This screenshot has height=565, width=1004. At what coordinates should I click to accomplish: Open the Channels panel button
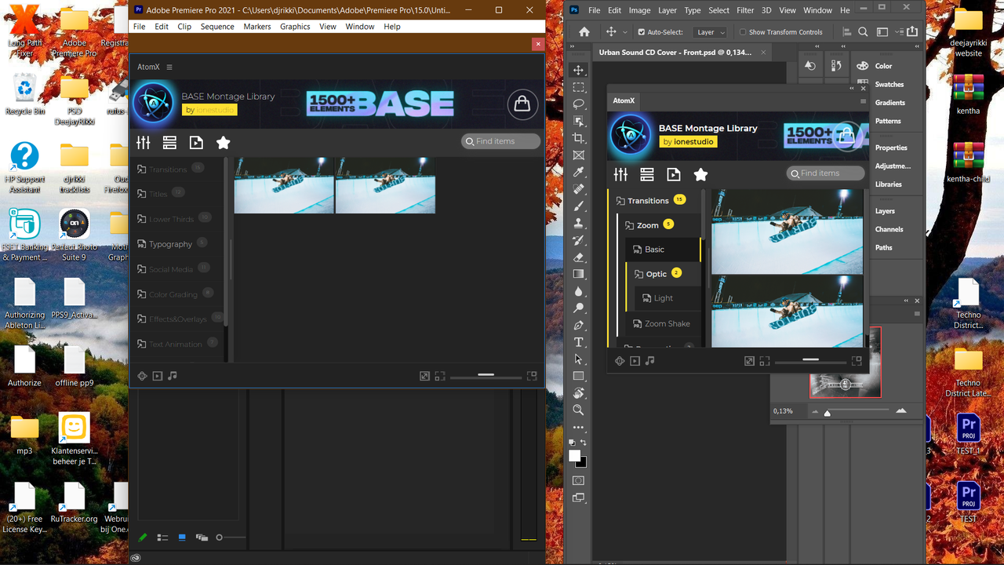pos(889,229)
